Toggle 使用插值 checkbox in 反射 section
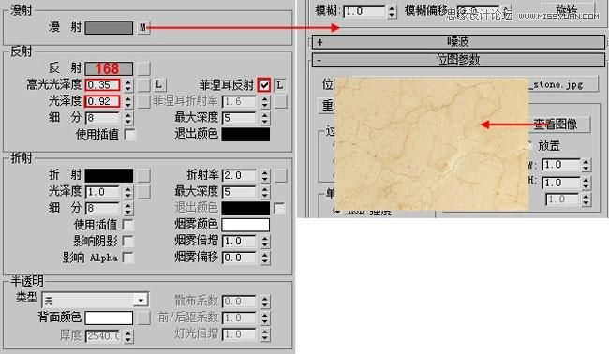The width and height of the screenshot is (609, 354). click(129, 134)
